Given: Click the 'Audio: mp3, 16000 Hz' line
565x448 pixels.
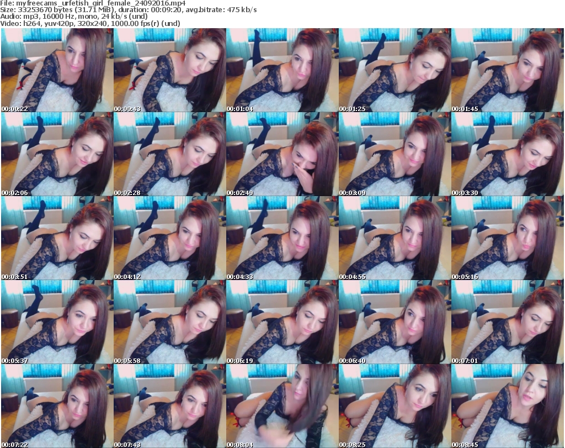Looking at the screenshot, I should (74, 17).
